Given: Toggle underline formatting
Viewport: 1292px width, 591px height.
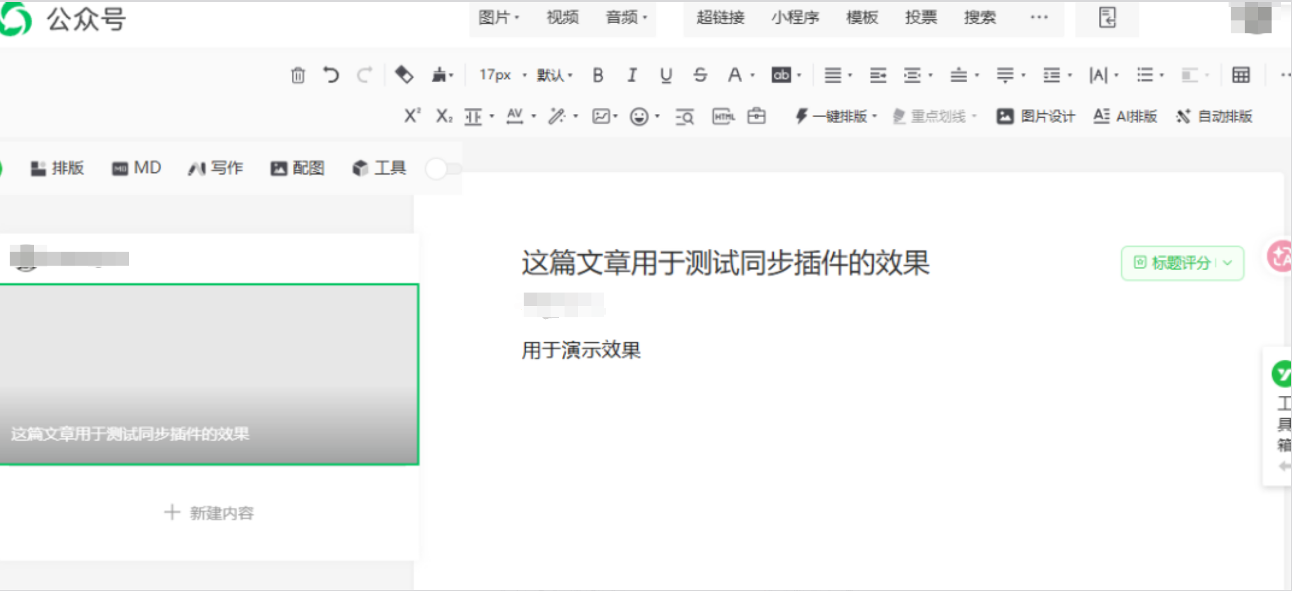Looking at the screenshot, I should pyautogui.click(x=666, y=75).
